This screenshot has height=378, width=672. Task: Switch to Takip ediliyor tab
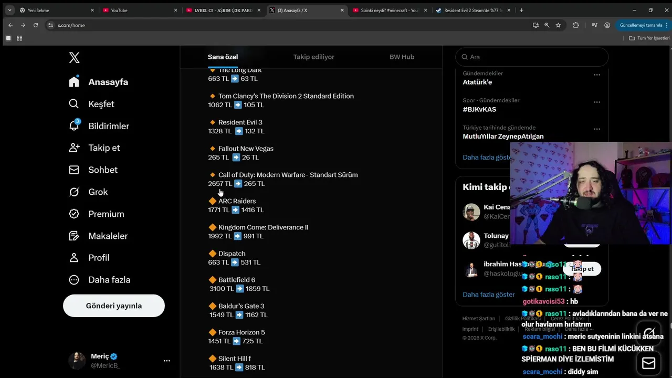coord(313,57)
